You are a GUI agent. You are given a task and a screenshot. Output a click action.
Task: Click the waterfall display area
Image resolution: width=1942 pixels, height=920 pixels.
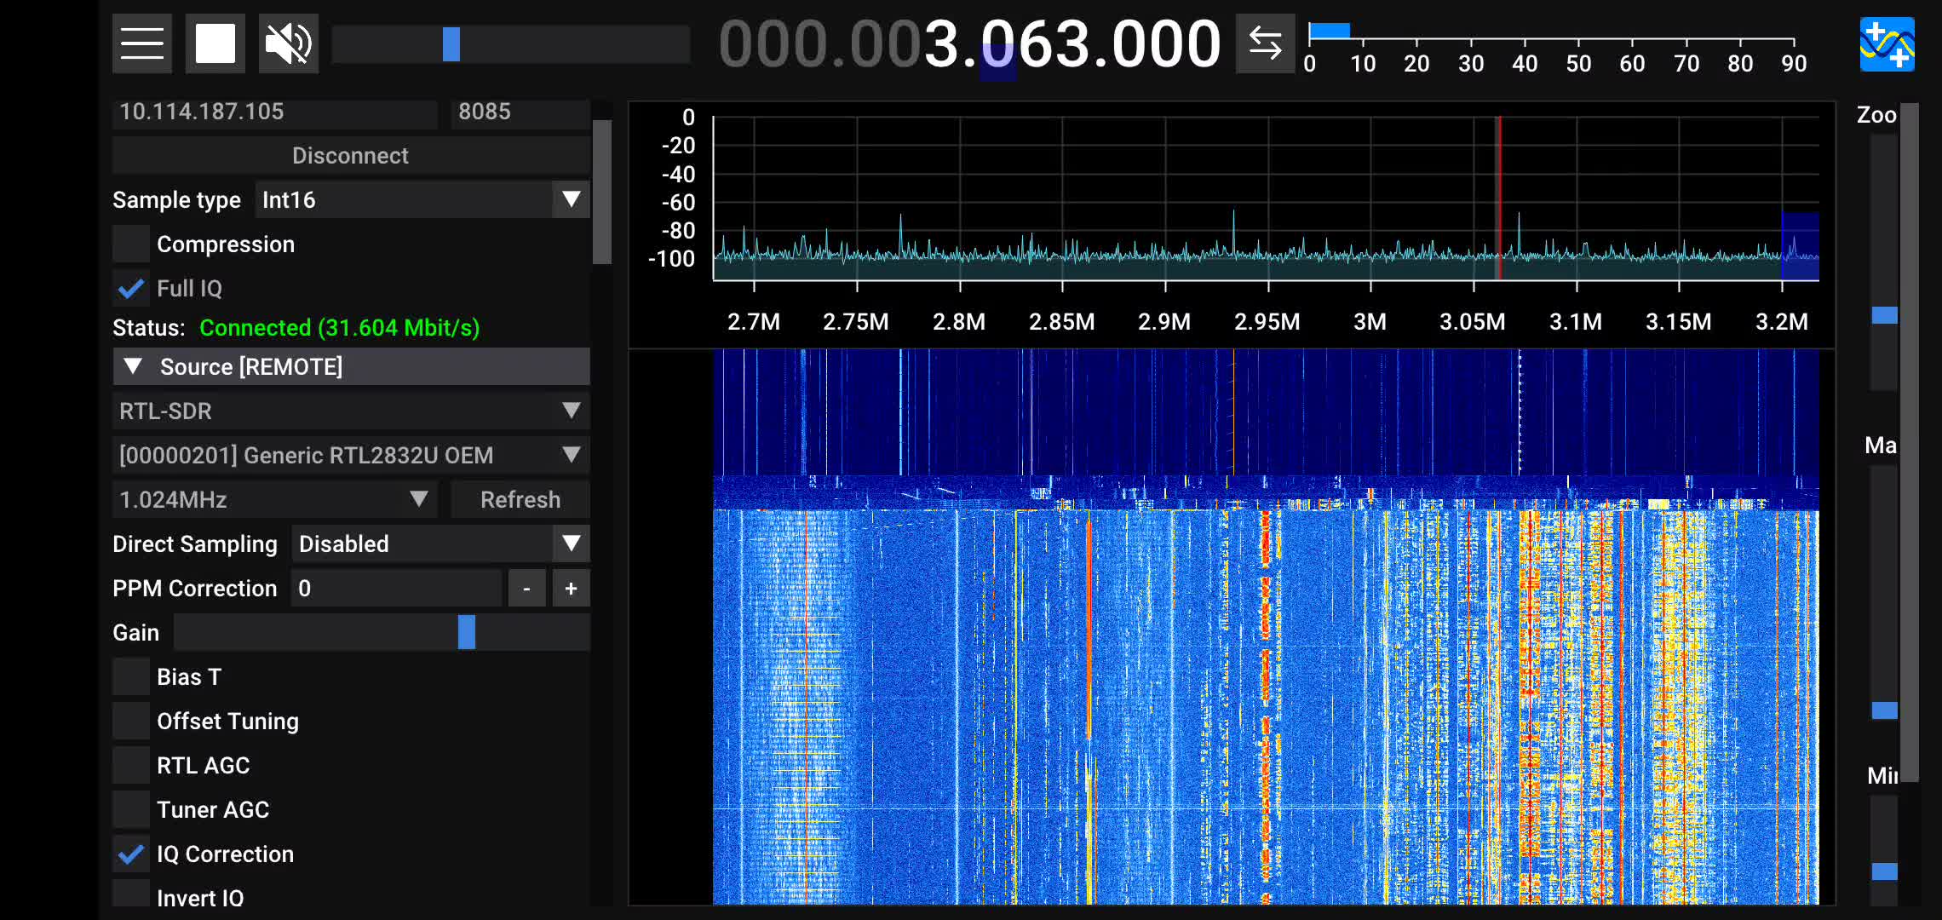(1266, 627)
